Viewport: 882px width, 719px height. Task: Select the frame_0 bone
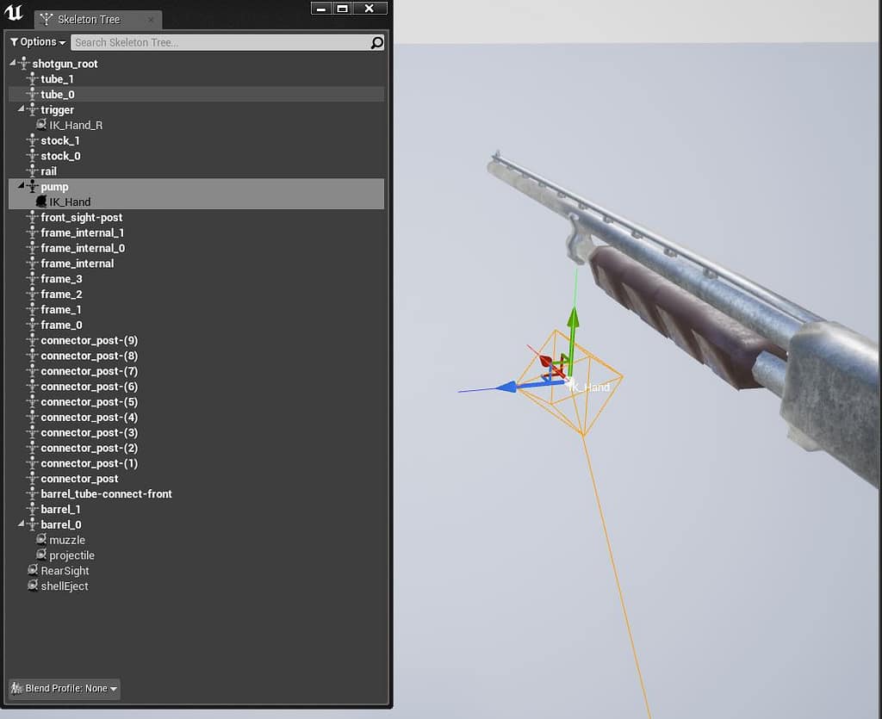(x=61, y=325)
